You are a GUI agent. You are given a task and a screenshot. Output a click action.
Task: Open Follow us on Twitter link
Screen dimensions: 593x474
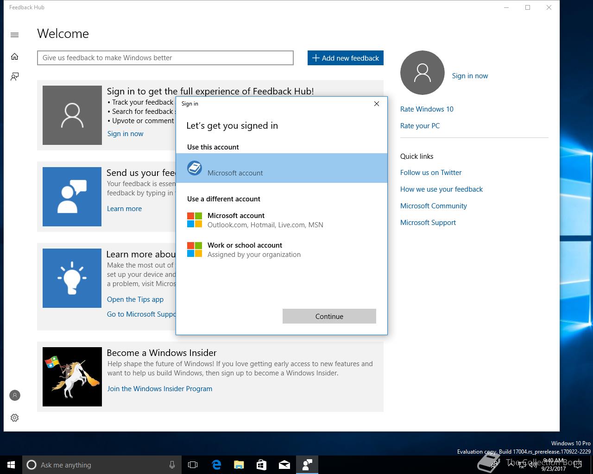coord(431,173)
